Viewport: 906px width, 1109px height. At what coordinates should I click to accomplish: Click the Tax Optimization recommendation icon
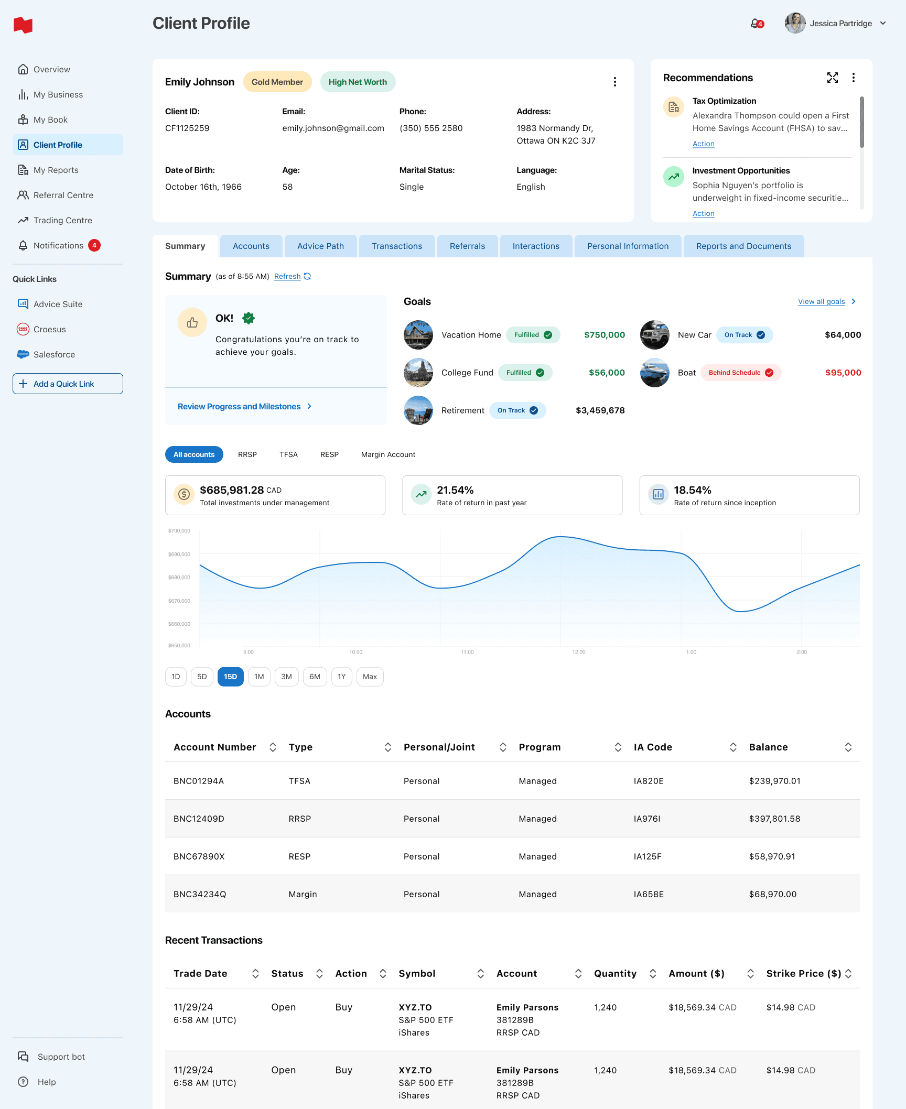674,107
